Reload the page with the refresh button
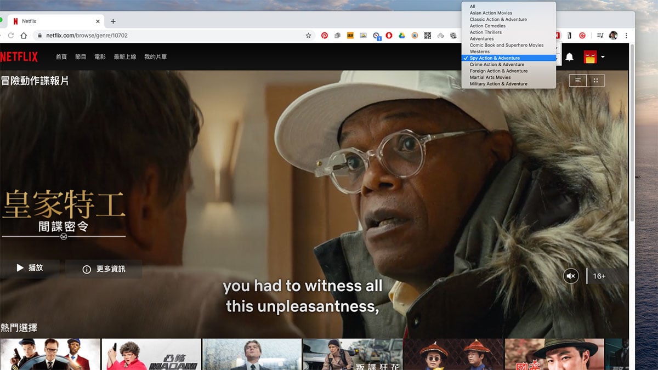The image size is (658, 370). [x=10, y=36]
